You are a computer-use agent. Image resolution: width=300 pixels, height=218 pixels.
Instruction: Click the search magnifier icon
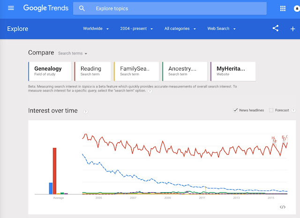click(82, 8)
